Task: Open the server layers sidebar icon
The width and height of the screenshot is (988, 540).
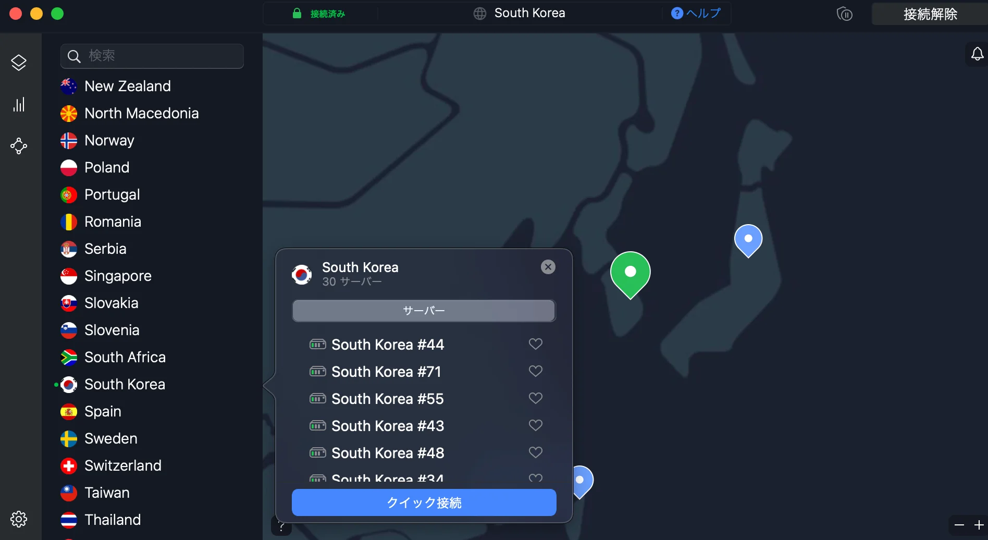Action: coord(19,63)
